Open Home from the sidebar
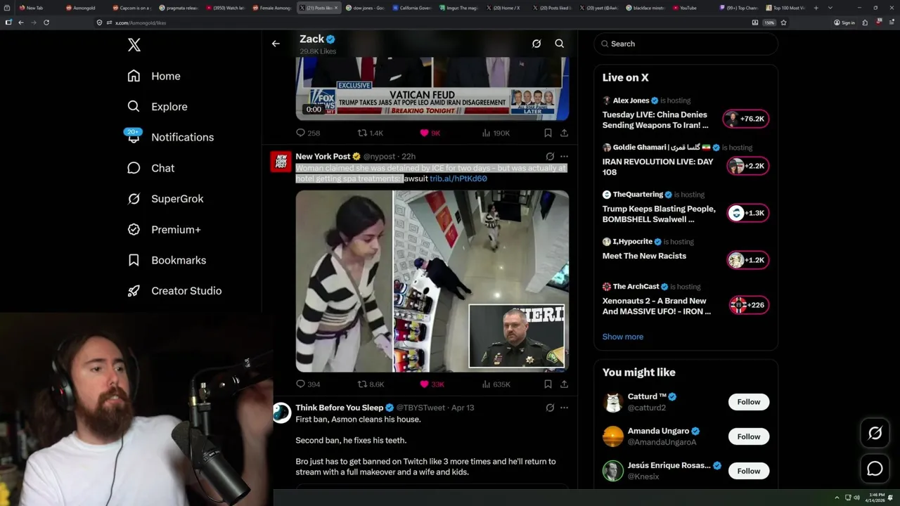The height and width of the screenshot is (506, 900). tap(154, 76)
